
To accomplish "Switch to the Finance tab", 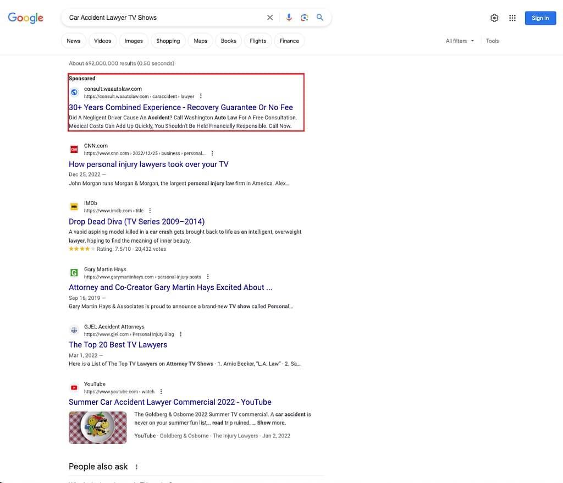I will coord(289,41).
